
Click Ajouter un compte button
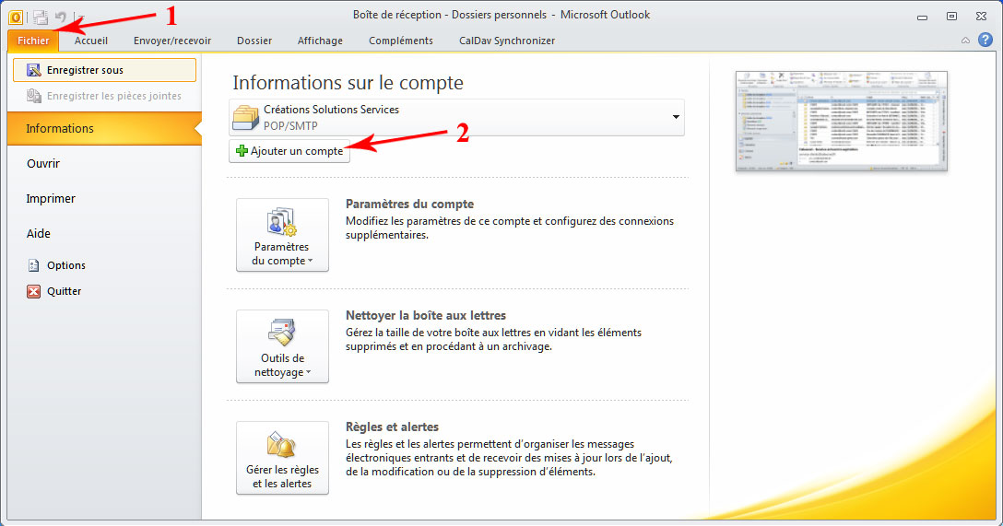[289, 151]
